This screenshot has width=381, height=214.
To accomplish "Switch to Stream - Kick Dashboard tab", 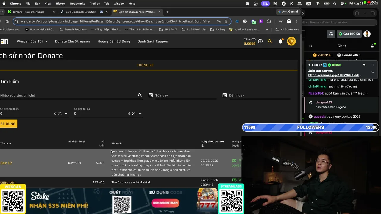I will (x=31, y=12).
